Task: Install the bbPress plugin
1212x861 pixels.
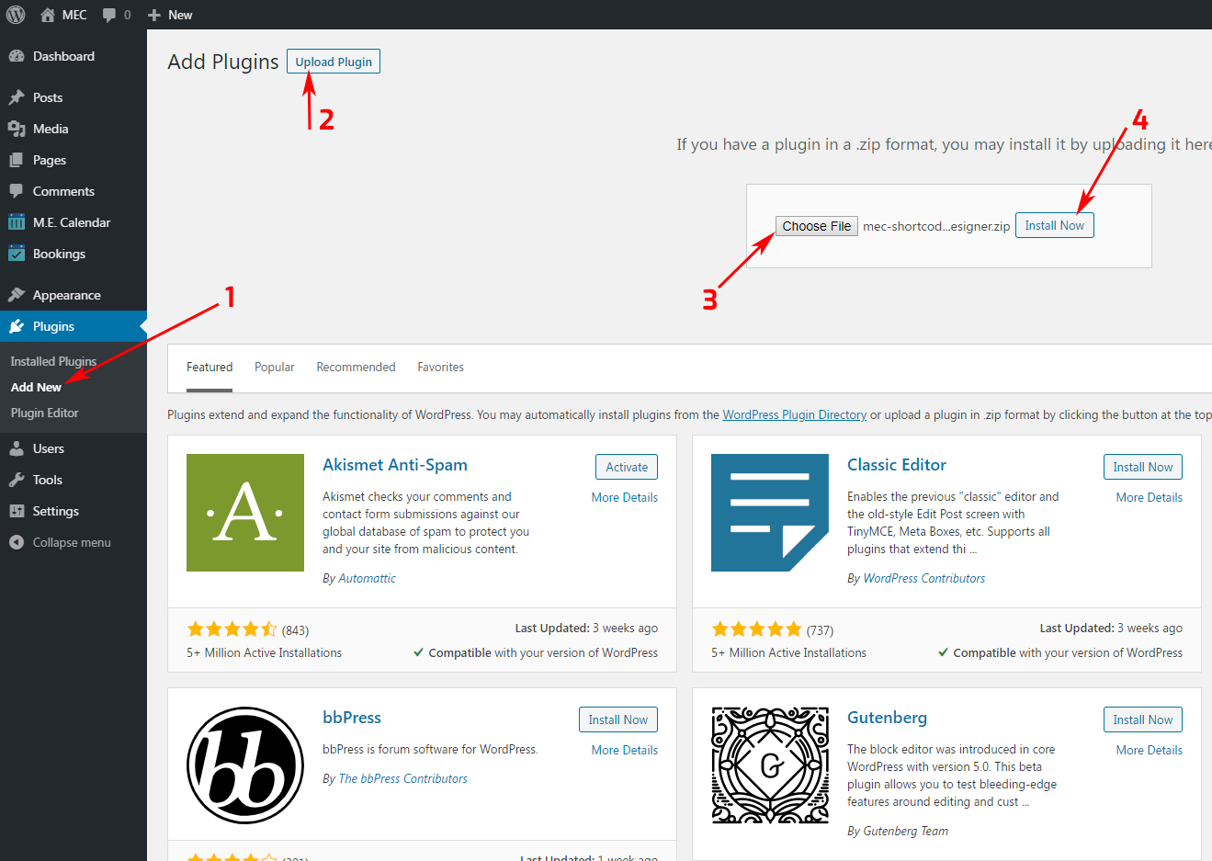Action: click(x=618, y=719)
